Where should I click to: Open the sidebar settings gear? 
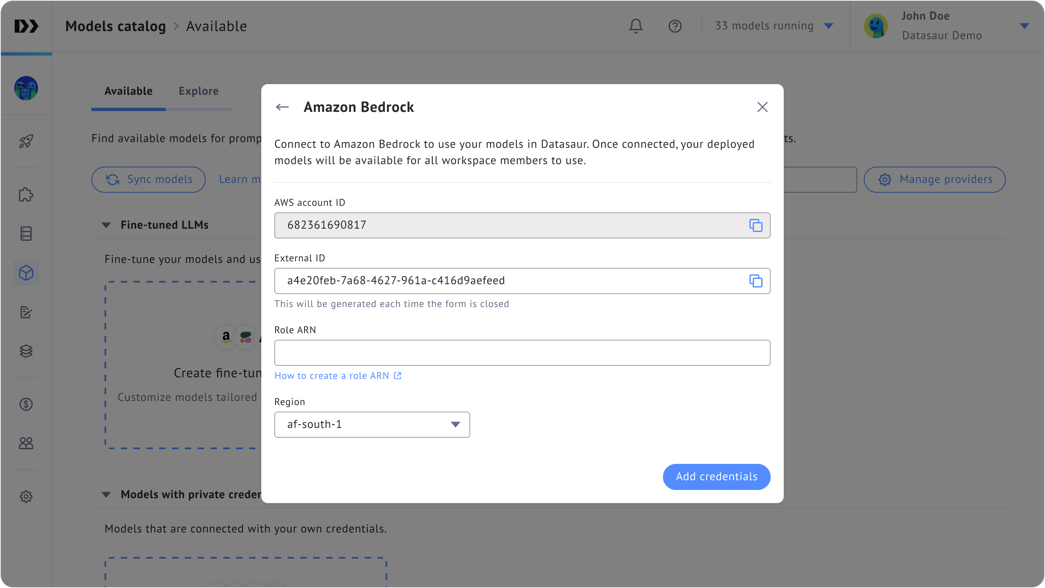[x=26, y=497]
